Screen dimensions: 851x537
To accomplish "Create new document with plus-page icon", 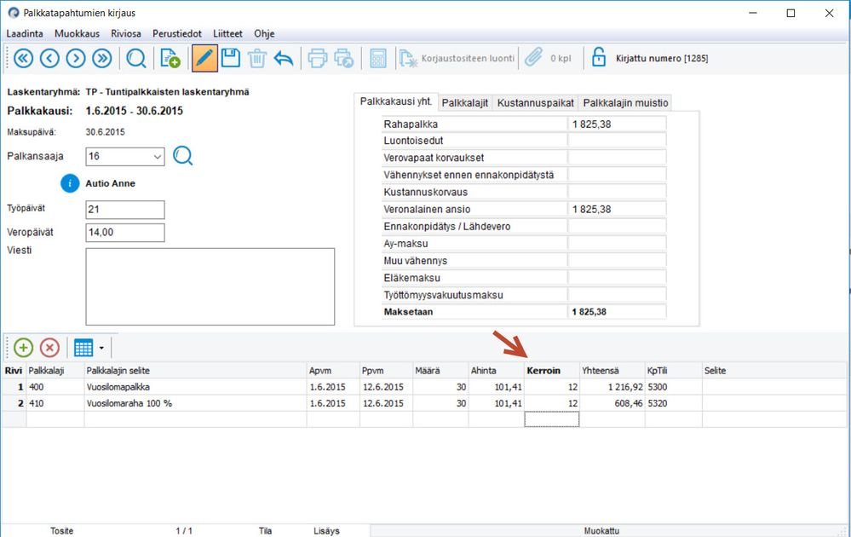I will [x=170, y=58].
